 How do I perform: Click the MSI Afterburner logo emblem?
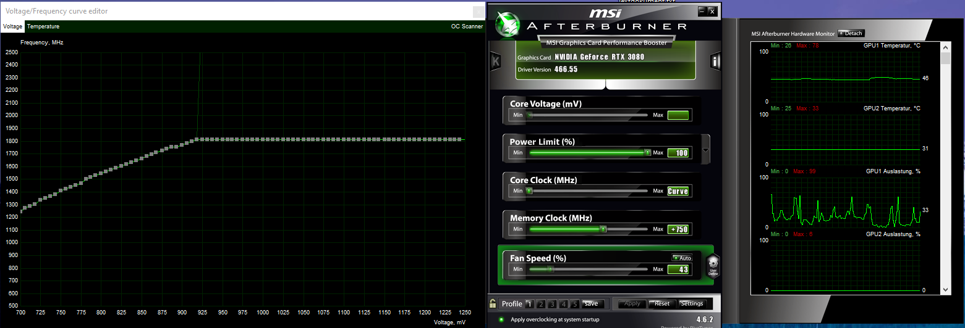point(509,23)
